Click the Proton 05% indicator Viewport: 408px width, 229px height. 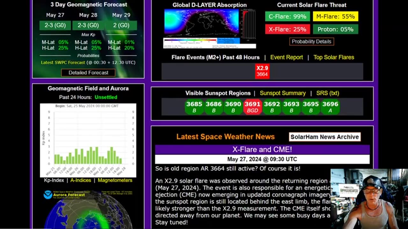click(335, 29)
